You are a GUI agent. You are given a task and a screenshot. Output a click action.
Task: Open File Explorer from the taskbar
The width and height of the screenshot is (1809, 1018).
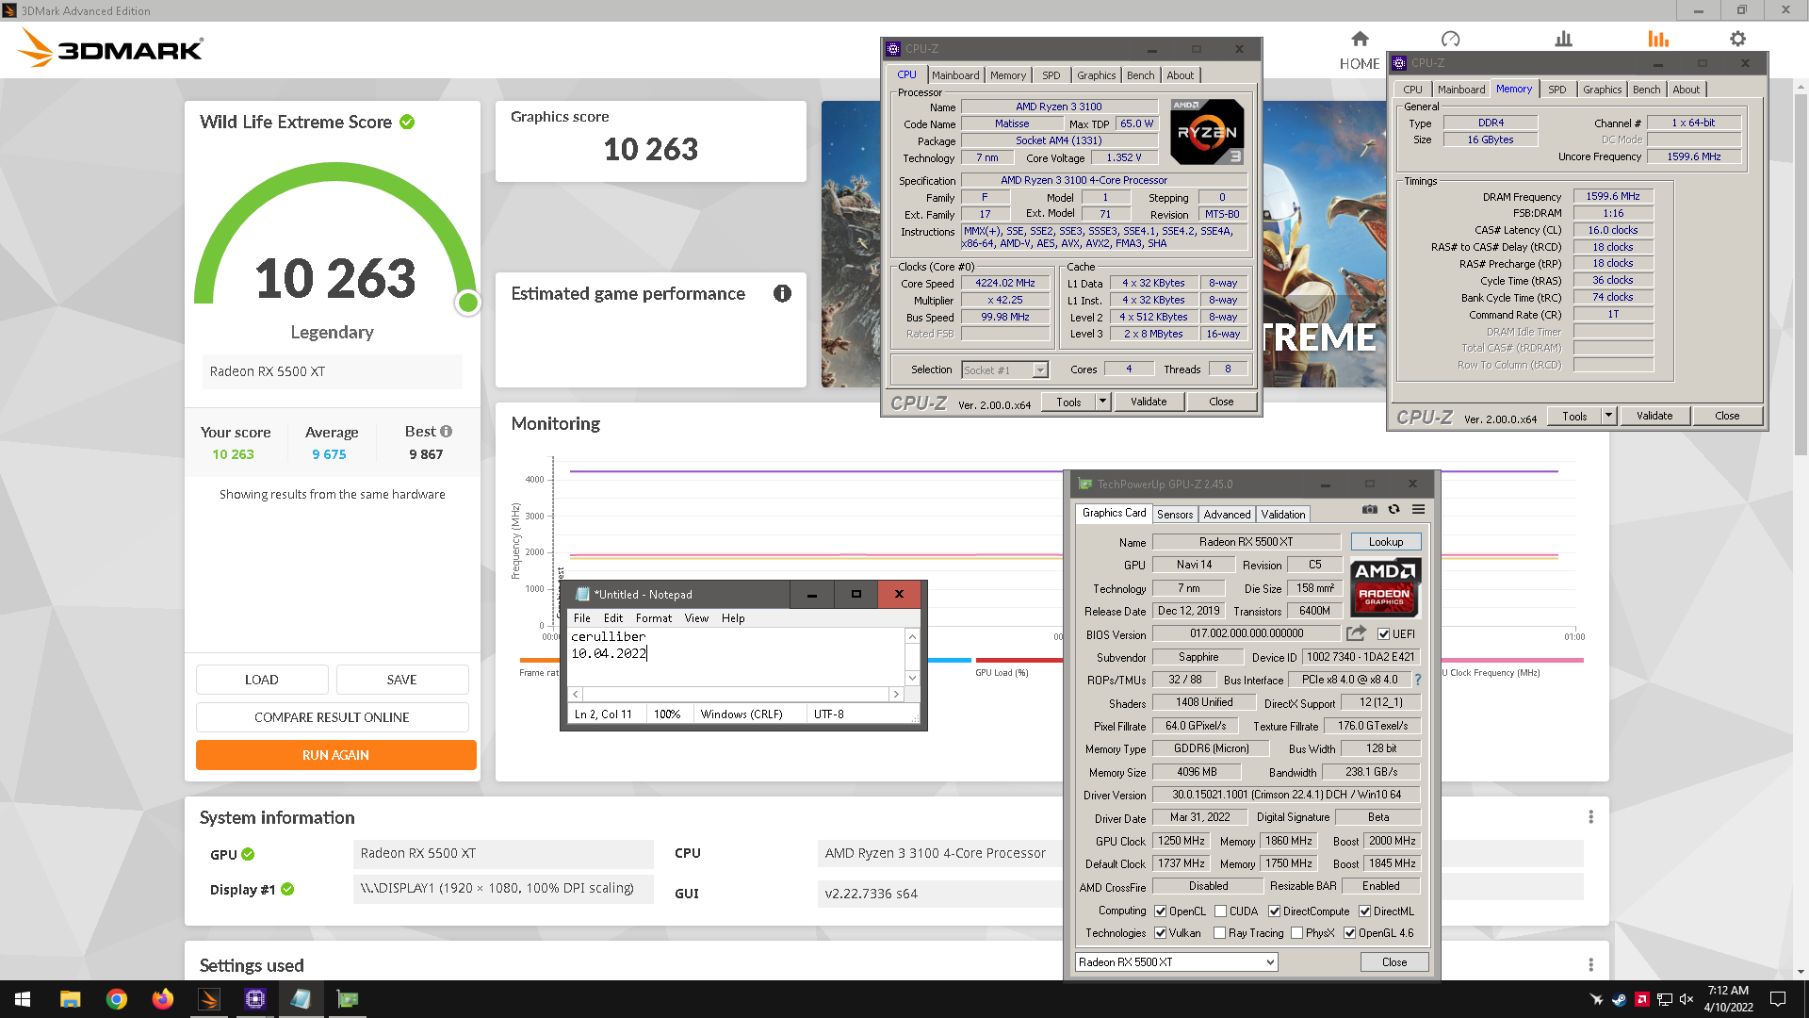click(x=70, y=999)
